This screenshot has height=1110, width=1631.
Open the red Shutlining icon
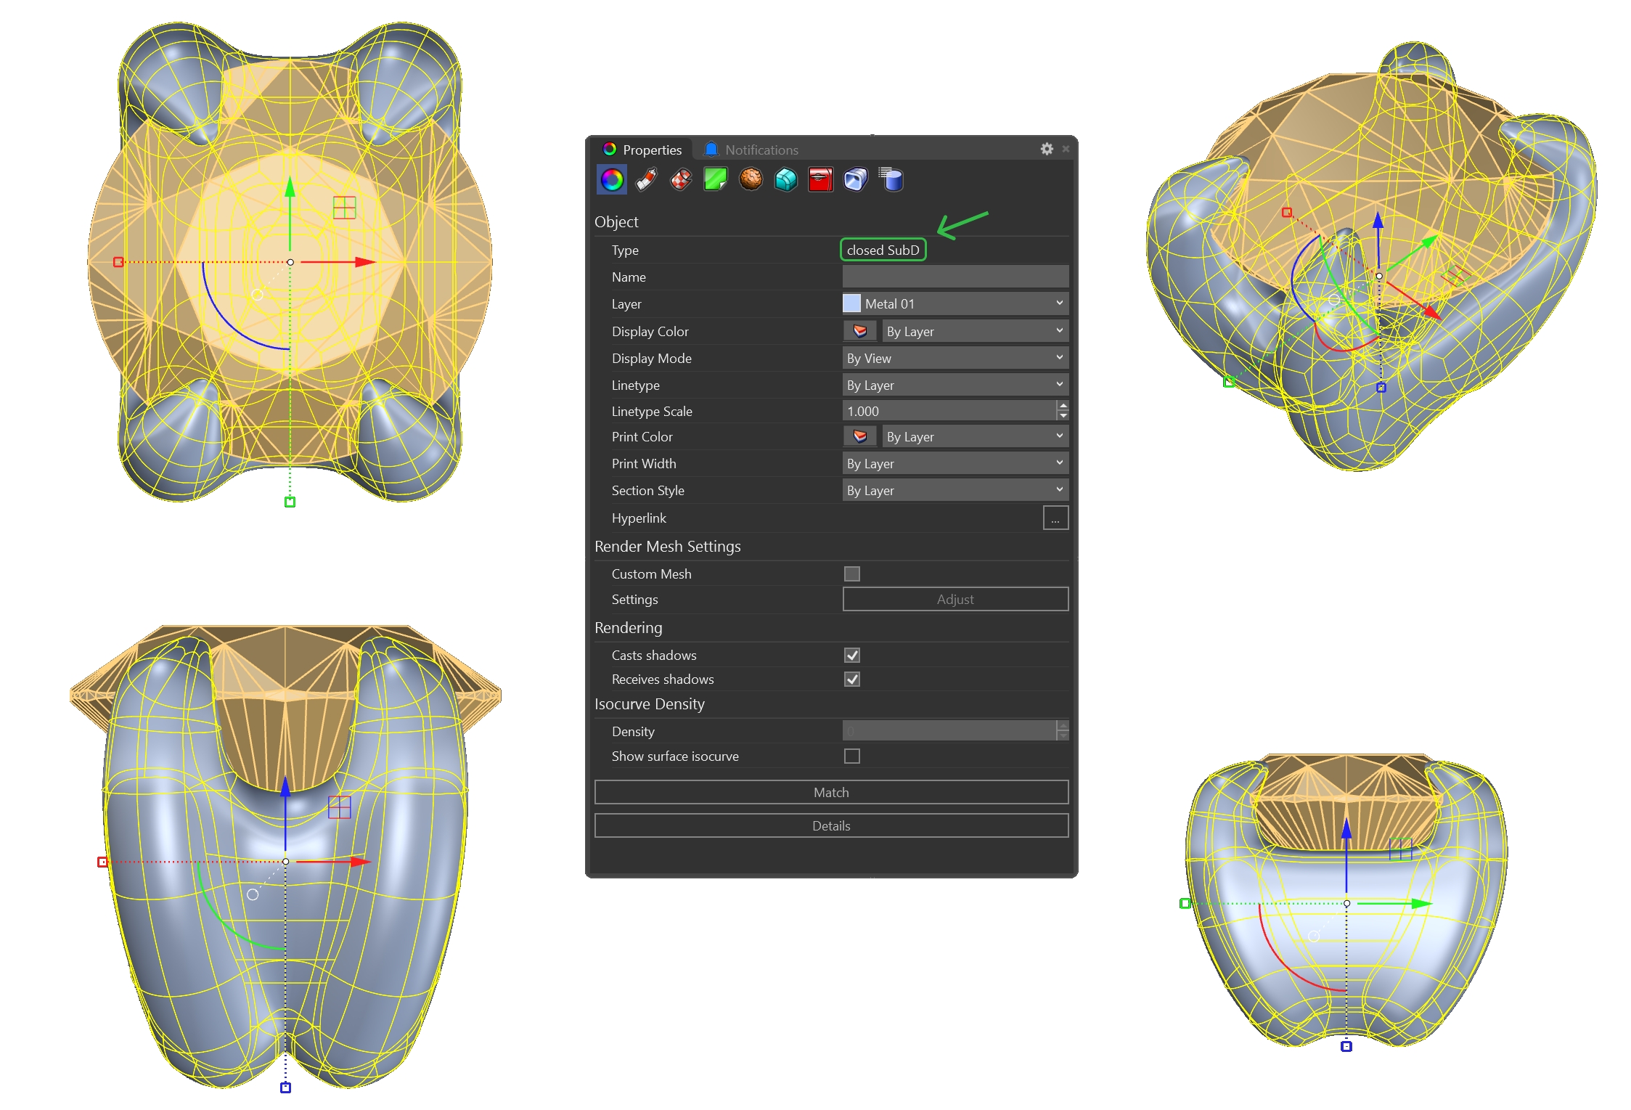tap(820, 179)
